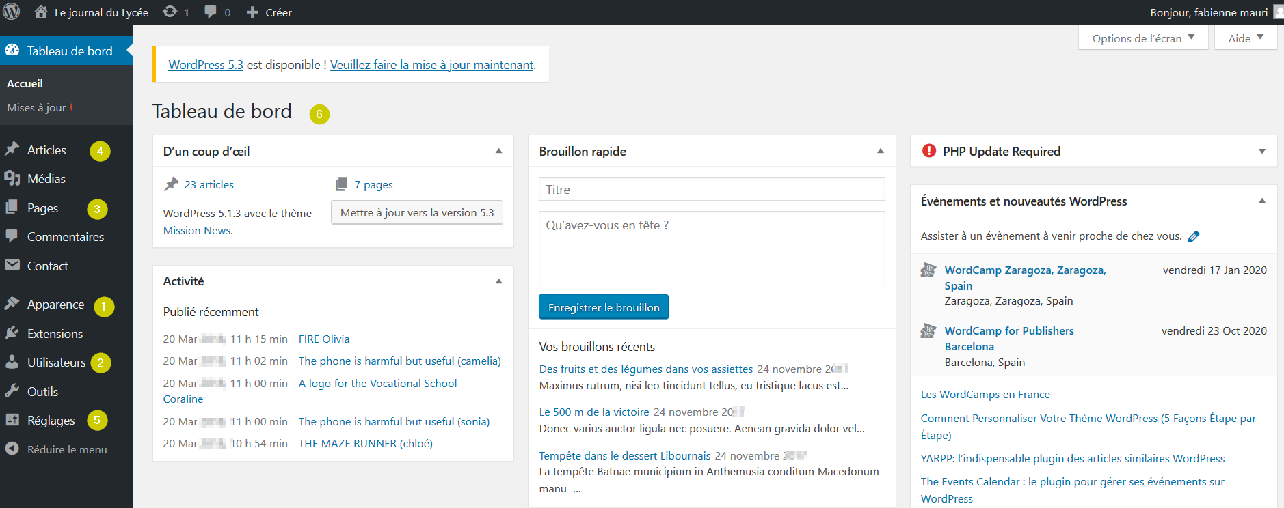Click the WordCamp for Publishers event icon
Image resolution: width=1284 pixels, height=508 pixels.
tap(928, 331)
